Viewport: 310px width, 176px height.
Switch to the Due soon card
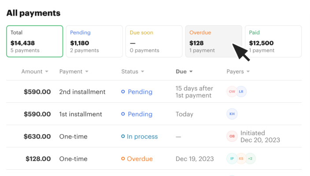tap(154, 41)
